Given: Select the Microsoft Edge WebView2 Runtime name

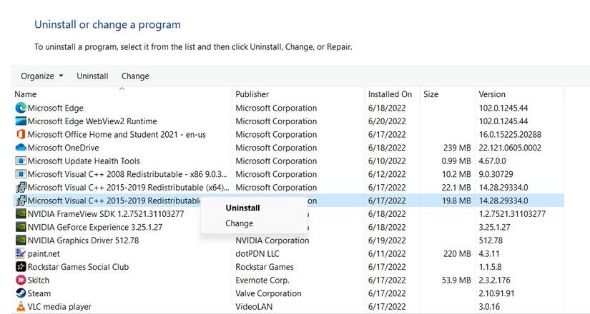Looking at the screenshot, I should click(92, 121).
